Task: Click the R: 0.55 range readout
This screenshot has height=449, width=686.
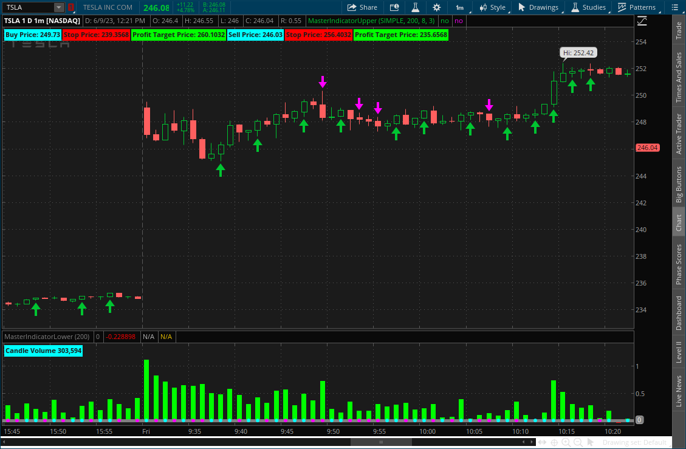Action: tap(291, 21)
